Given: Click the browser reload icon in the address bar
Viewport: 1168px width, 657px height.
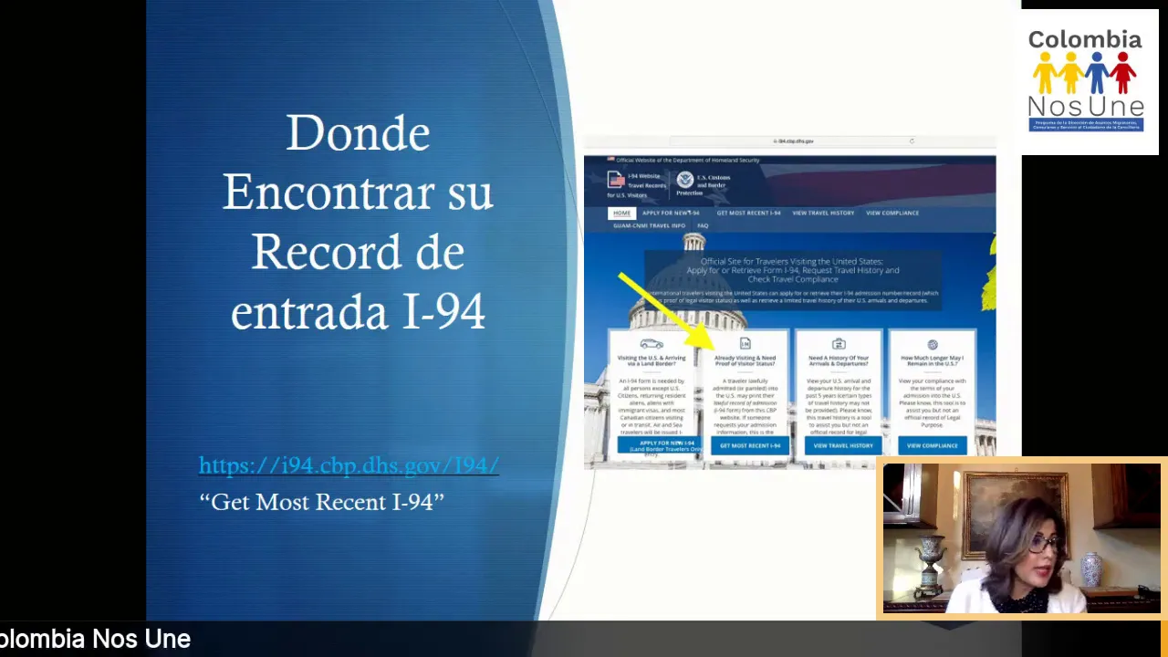Looking at the screenshot, I should [x=912, y=141].
